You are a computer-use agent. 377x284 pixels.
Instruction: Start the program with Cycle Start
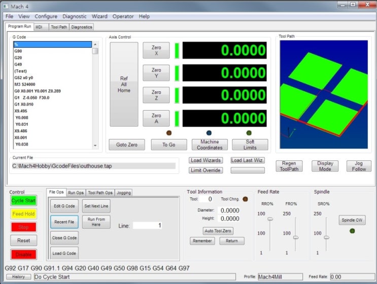[x=23, y=200]
